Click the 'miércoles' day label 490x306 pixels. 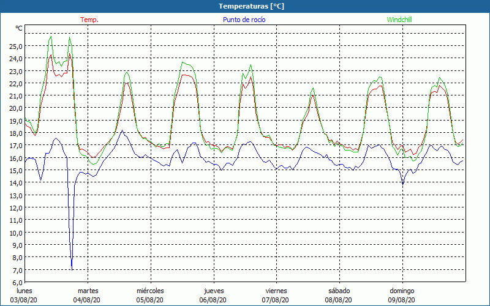[150, 291]
